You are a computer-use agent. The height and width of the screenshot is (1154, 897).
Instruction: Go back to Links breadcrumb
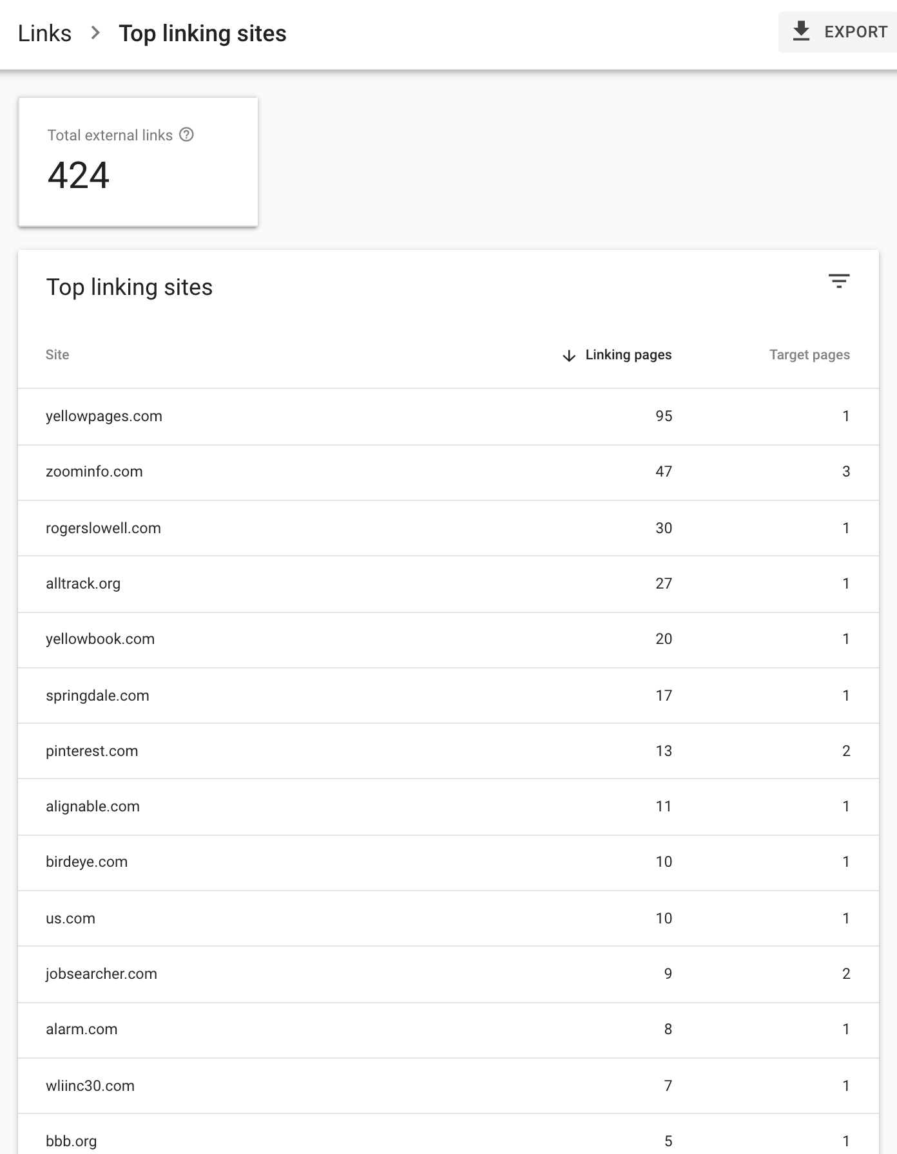(x=44, y=33)
